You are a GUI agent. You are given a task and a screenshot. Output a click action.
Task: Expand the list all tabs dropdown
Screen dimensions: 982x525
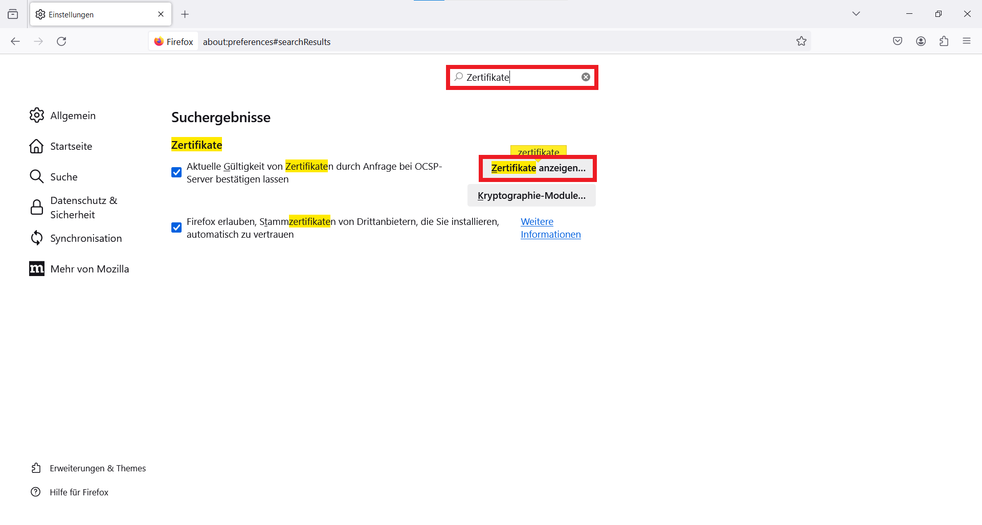click(856, 14)
